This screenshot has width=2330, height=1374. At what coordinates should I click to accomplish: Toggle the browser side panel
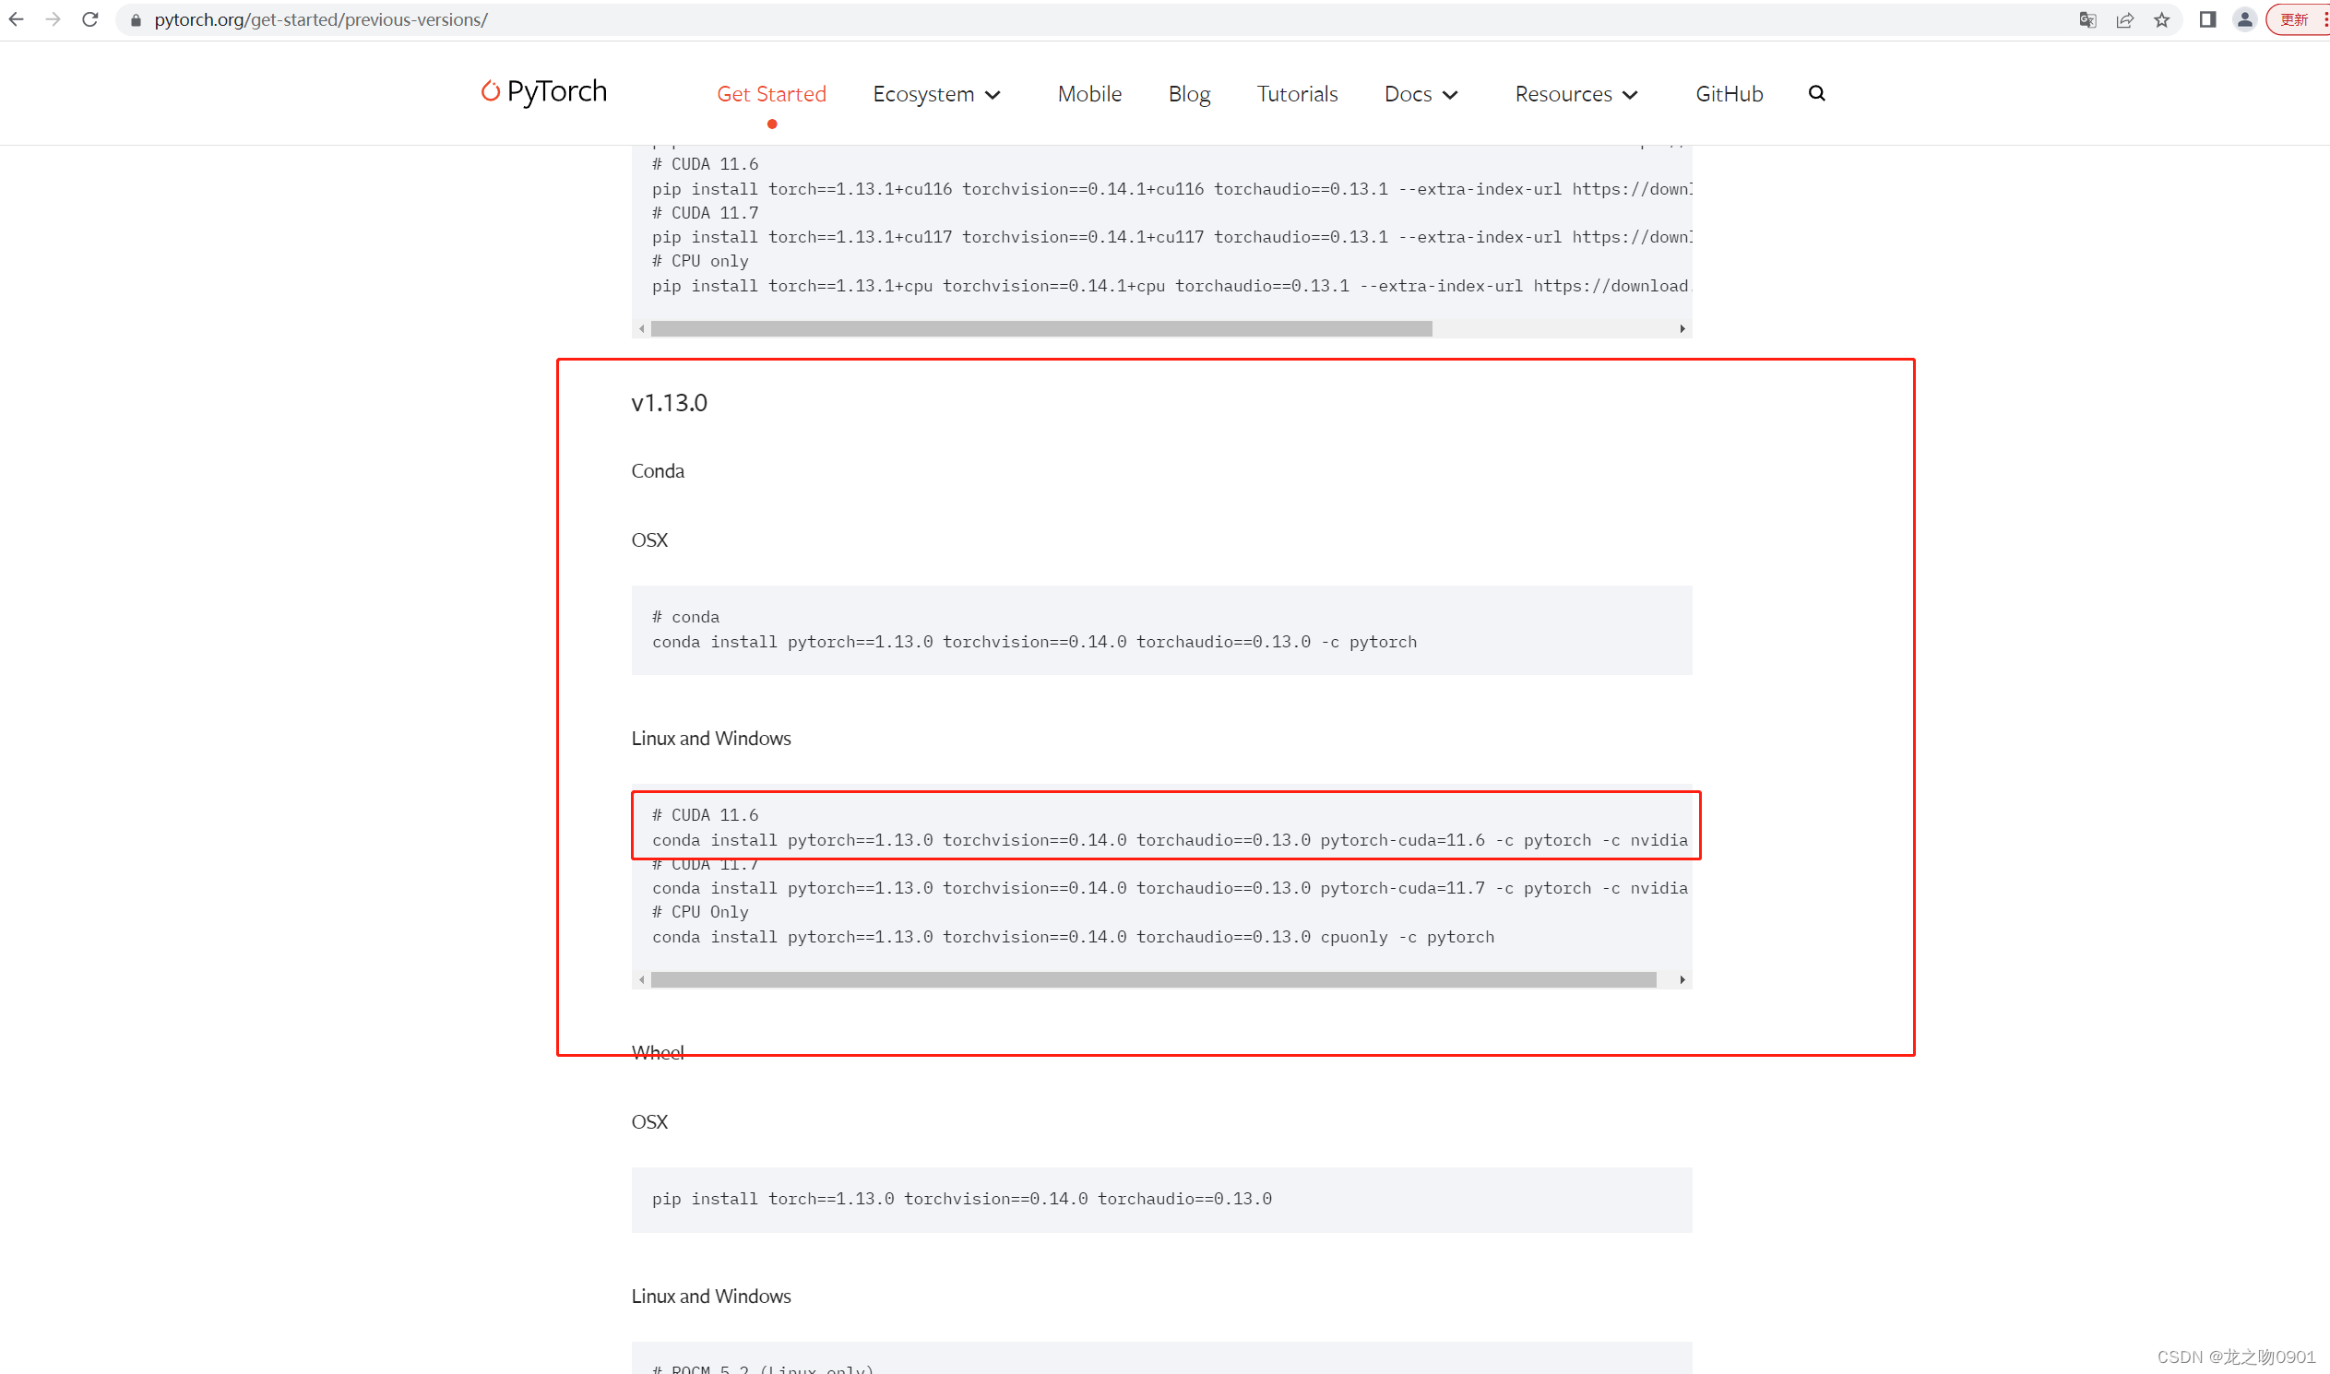2207,19
